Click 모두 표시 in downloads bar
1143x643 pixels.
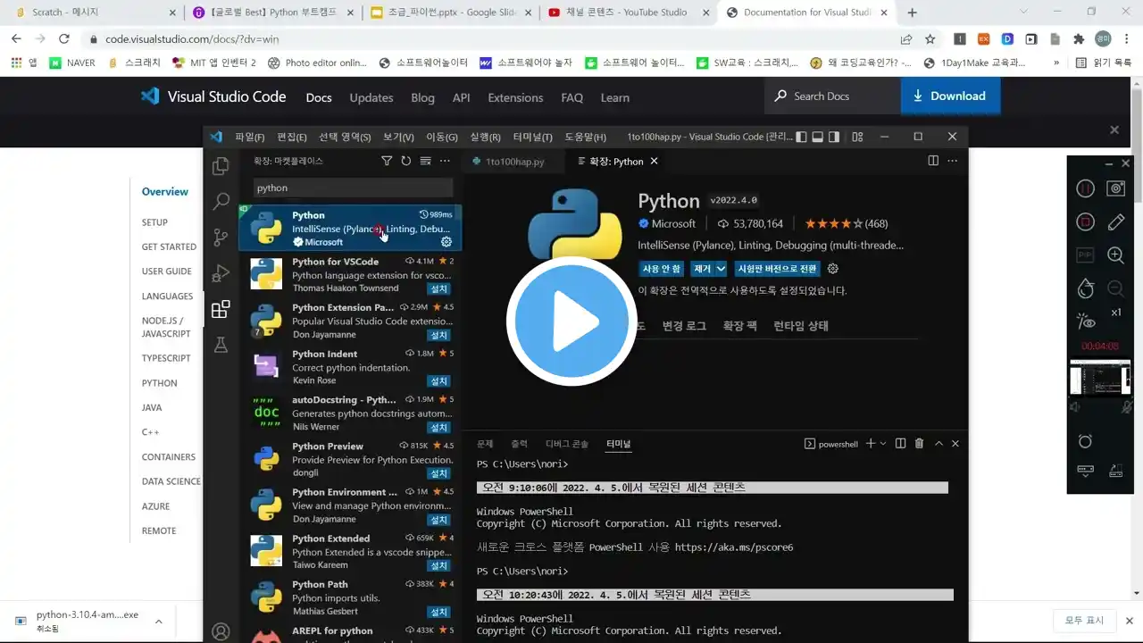1084,621
